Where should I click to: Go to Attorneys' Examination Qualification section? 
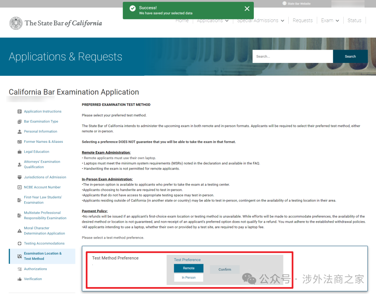[42, 164]
